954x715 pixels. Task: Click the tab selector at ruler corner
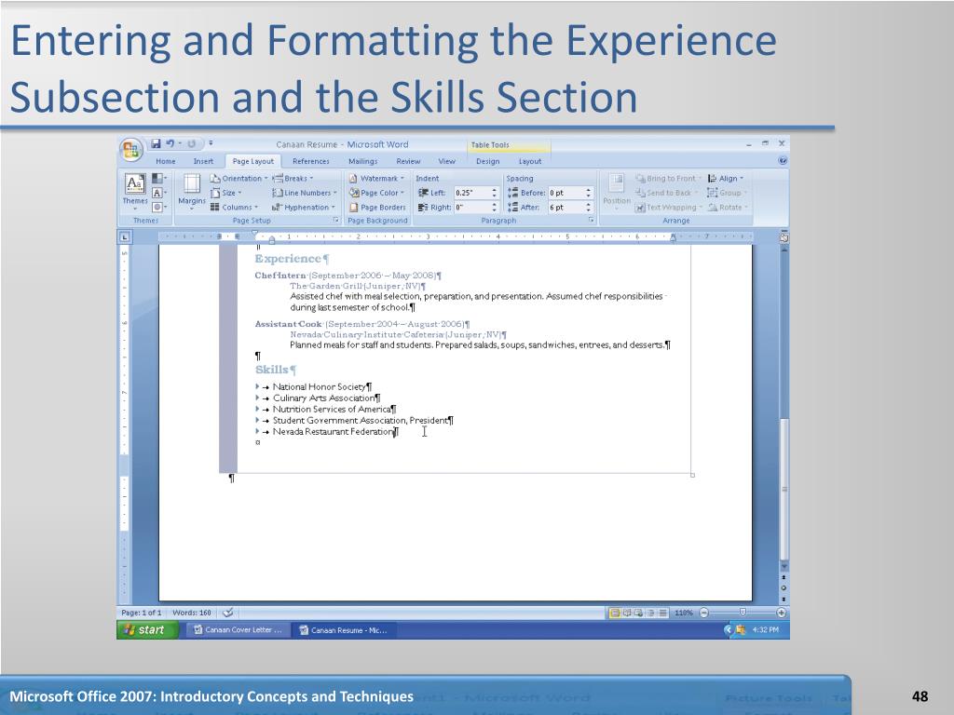click(124, 236)
